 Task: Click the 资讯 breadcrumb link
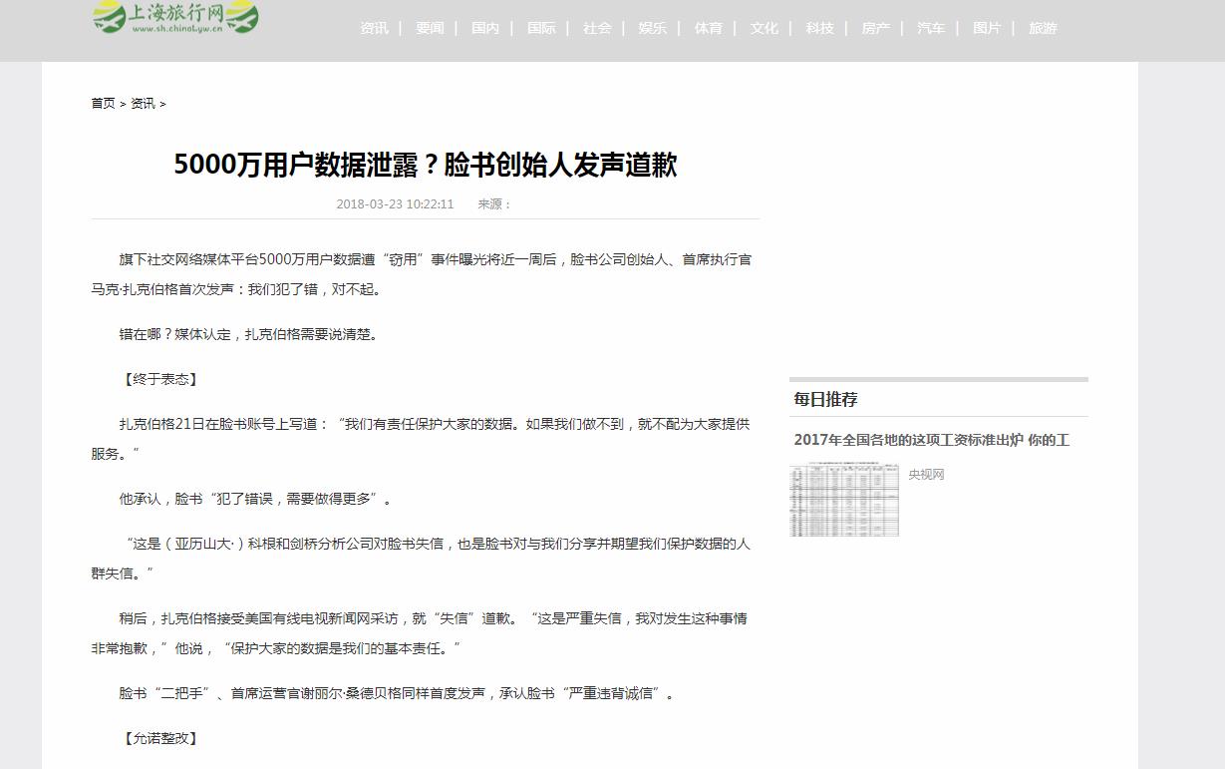pos(143,104)
